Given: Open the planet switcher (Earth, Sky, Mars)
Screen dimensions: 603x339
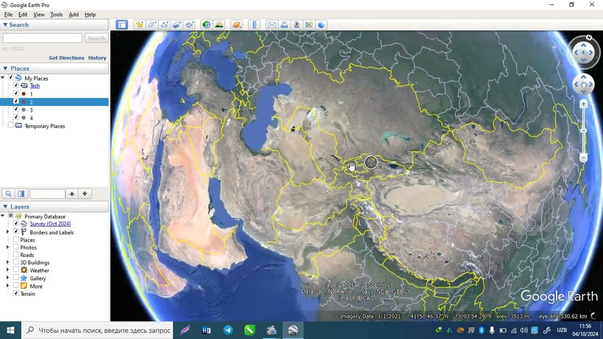Looking at the screenshot, I should (236, 25).
